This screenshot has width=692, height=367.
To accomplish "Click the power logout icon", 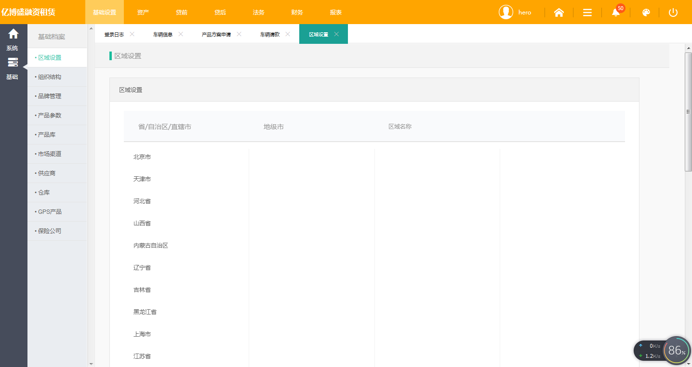I will [673, 13].
